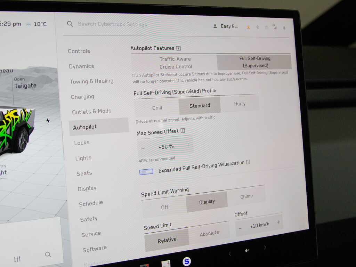356x267 pixels.
Task: Choose Chill driving profile
Action: click(x=157, y=108)
